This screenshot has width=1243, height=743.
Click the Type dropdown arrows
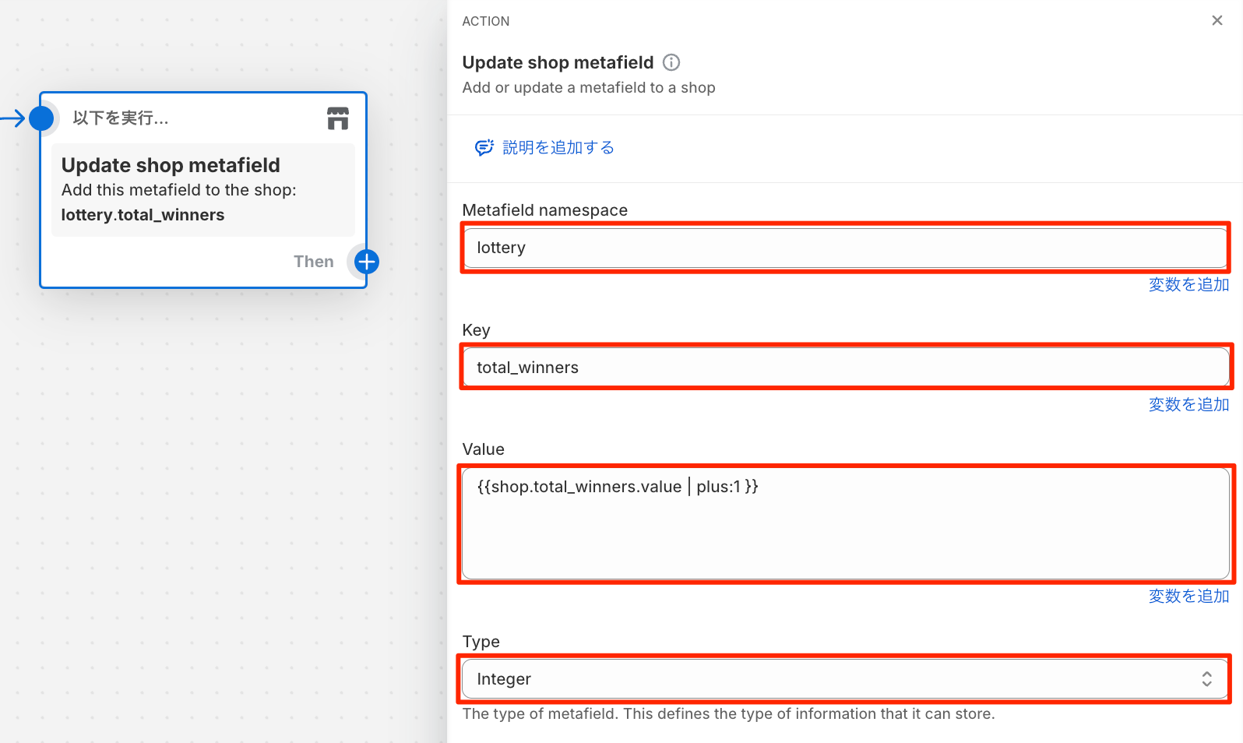click(x=1206, y=679)
